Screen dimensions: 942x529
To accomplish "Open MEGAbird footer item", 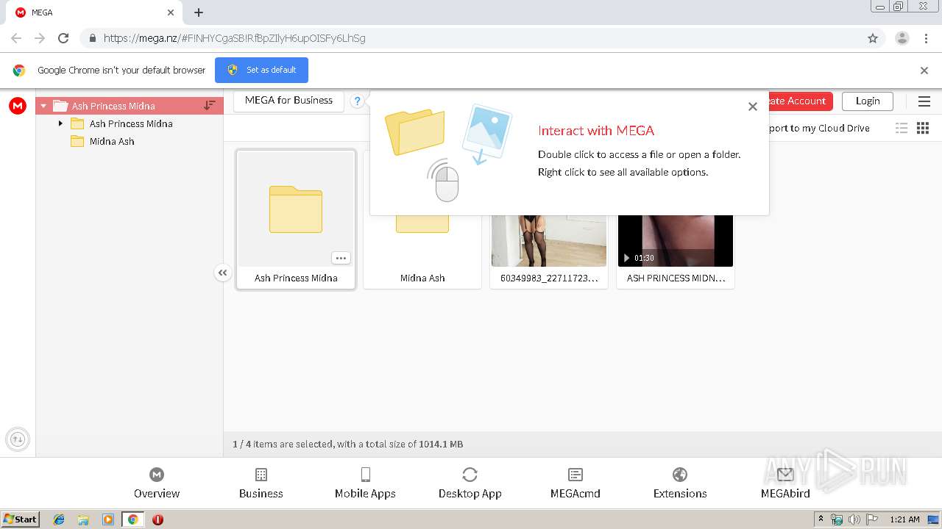I will tap(785, 483).
